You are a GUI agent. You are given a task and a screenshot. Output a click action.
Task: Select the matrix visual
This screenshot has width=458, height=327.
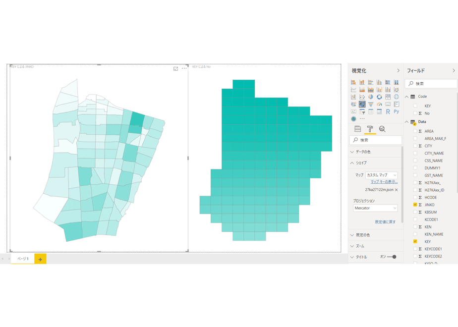(x=379, y=111)
